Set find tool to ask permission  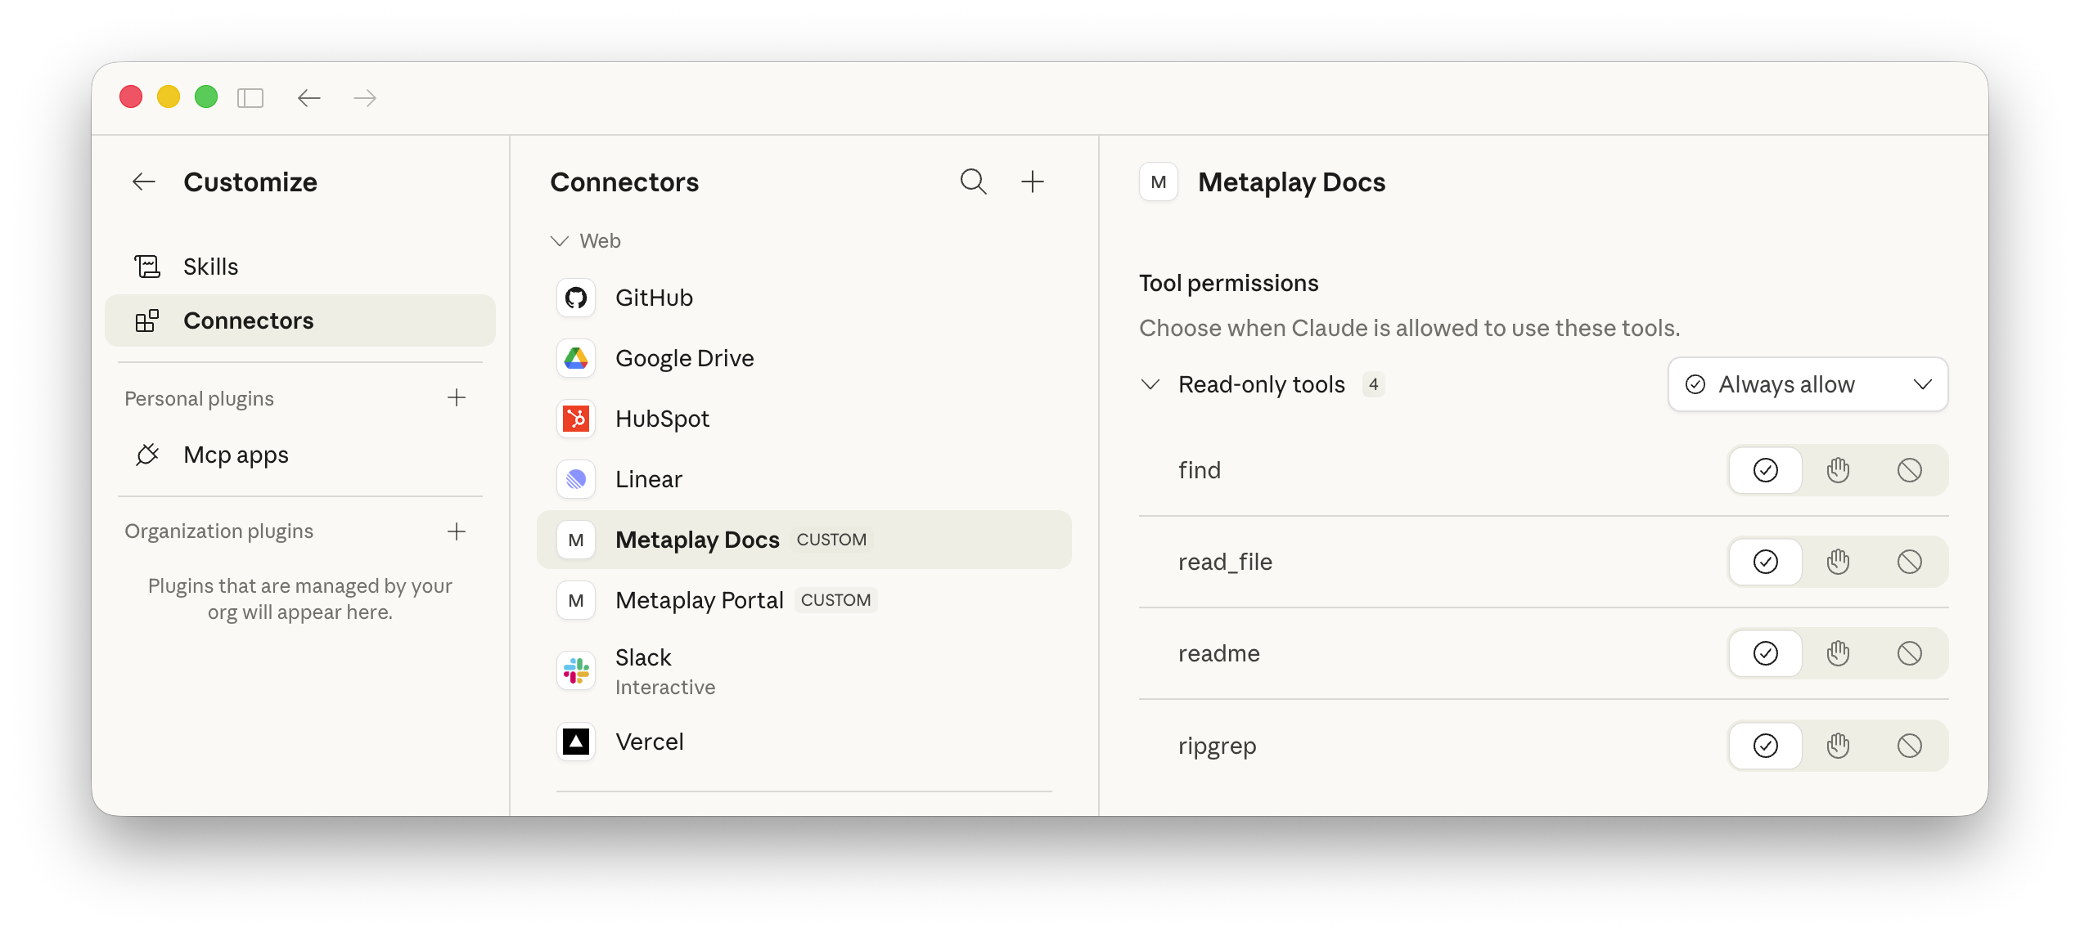point(1837,470)
